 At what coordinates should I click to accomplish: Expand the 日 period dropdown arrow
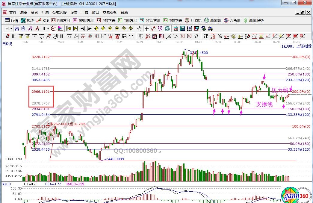(11, 28)
